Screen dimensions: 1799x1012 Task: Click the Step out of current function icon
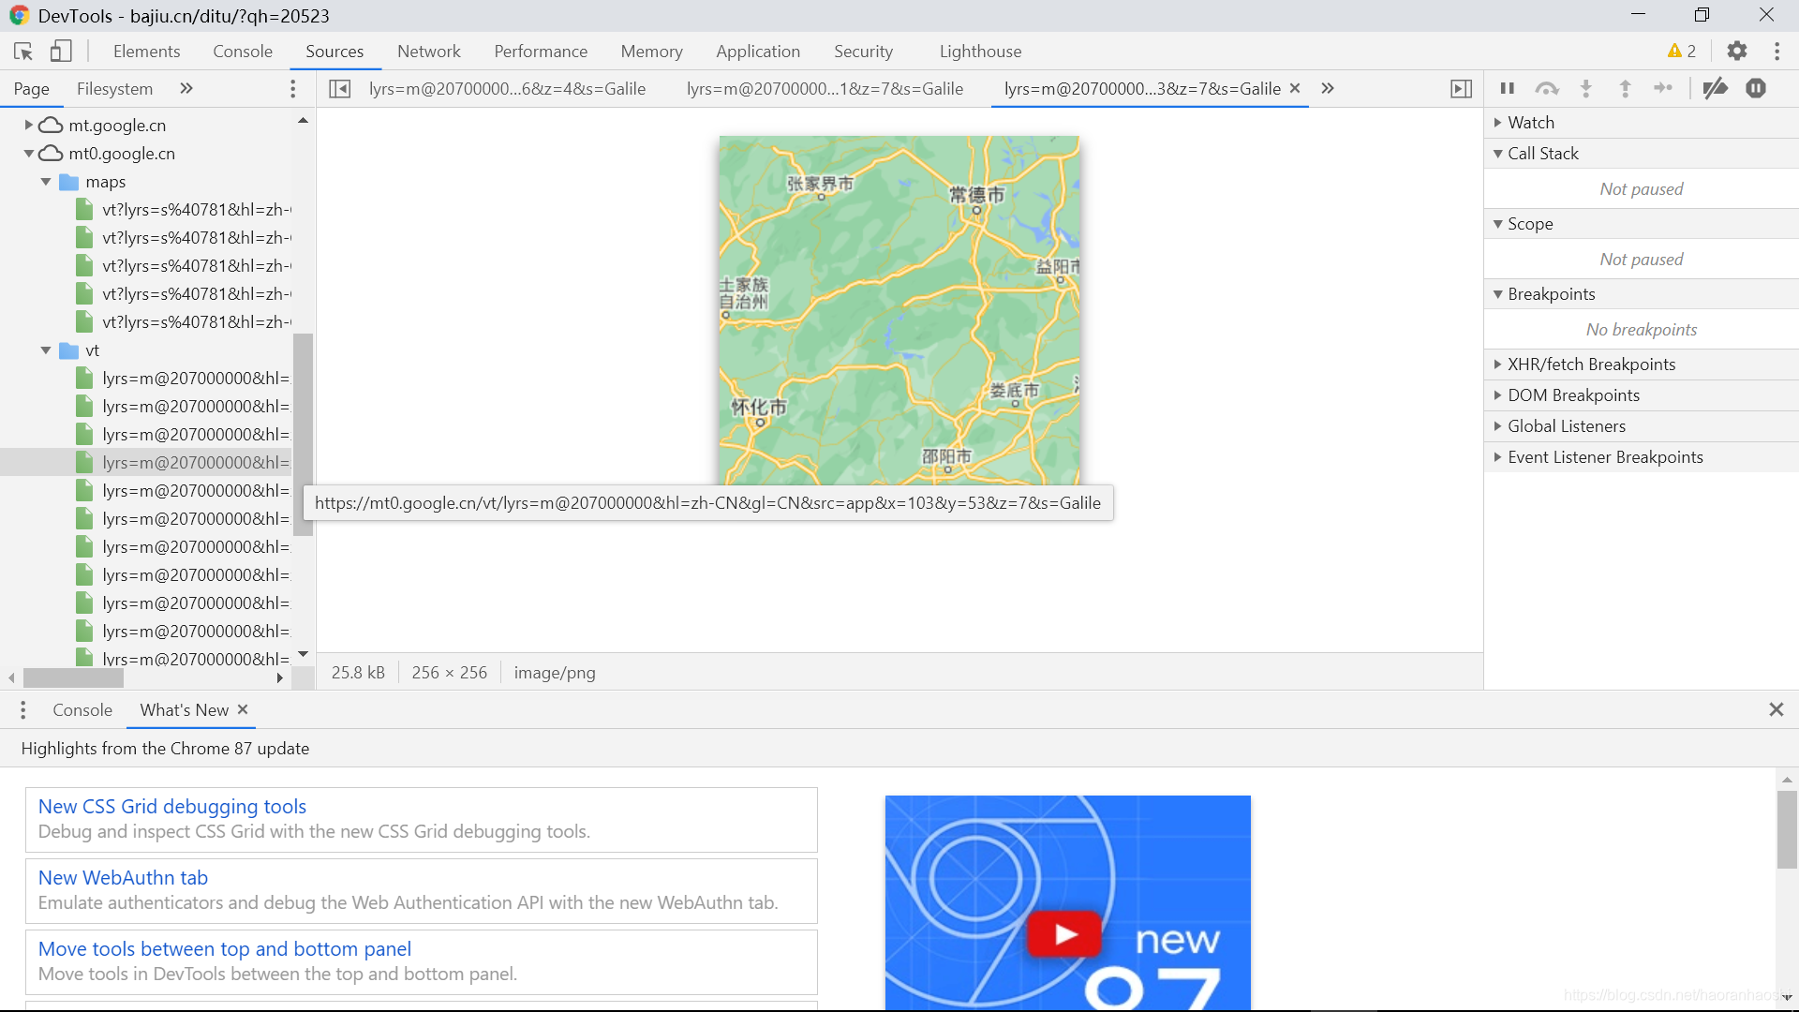[1626, 88]
